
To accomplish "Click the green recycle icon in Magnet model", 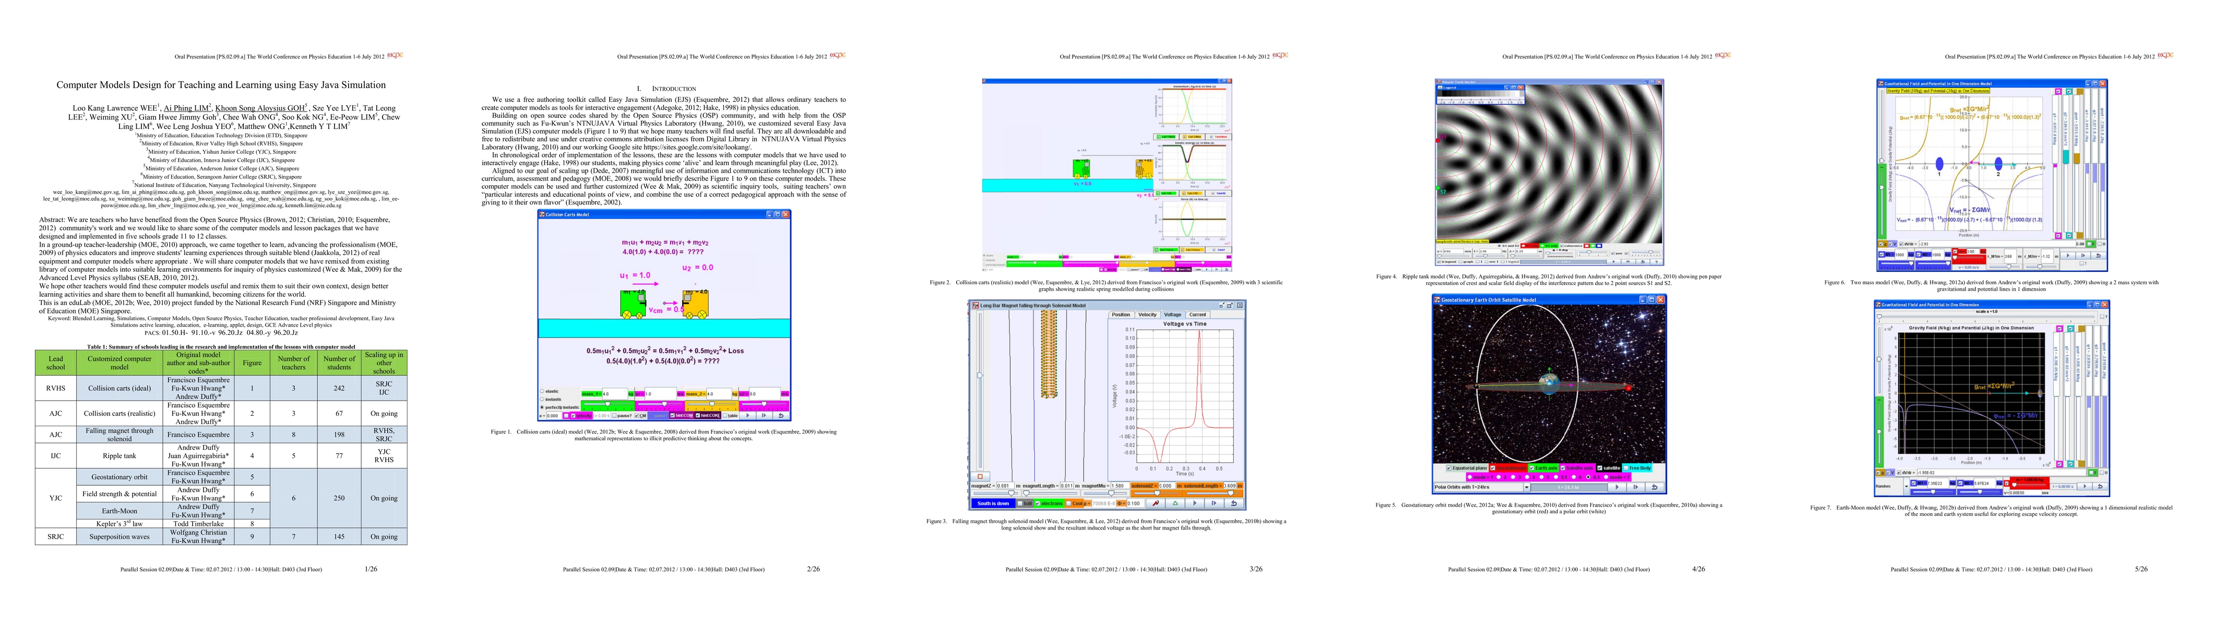I will coord(1175,503).
